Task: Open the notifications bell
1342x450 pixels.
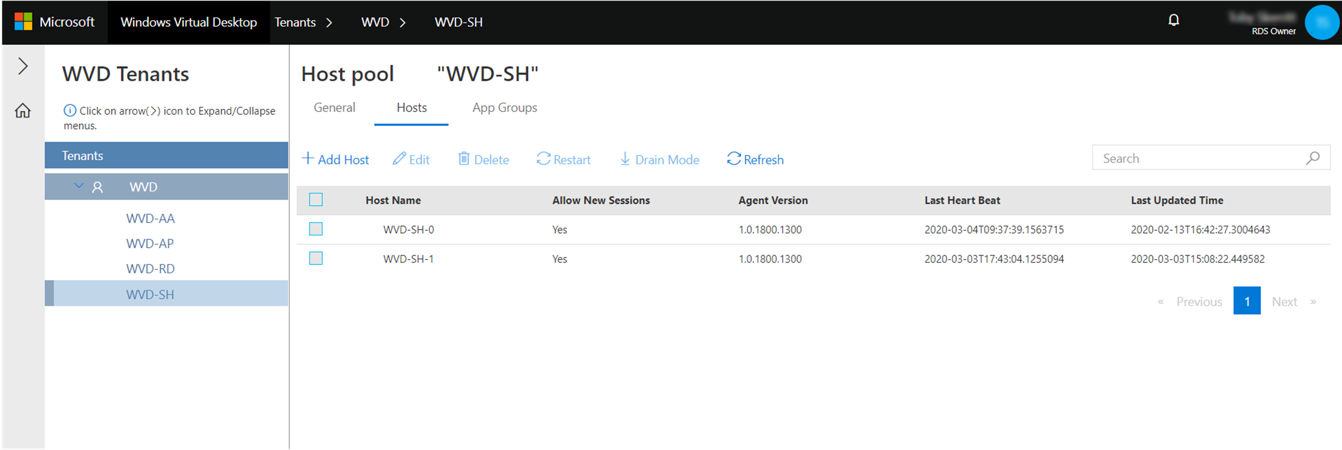Action: coord(1174,20)
